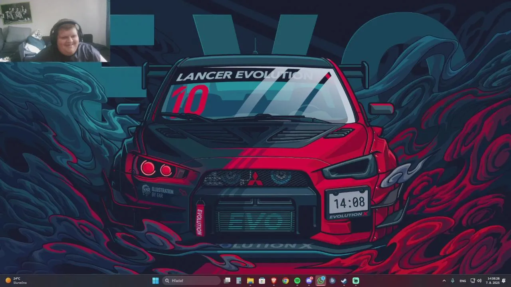
Task: Open Microsoft Store from the taskbar
Action: (262, 281)
